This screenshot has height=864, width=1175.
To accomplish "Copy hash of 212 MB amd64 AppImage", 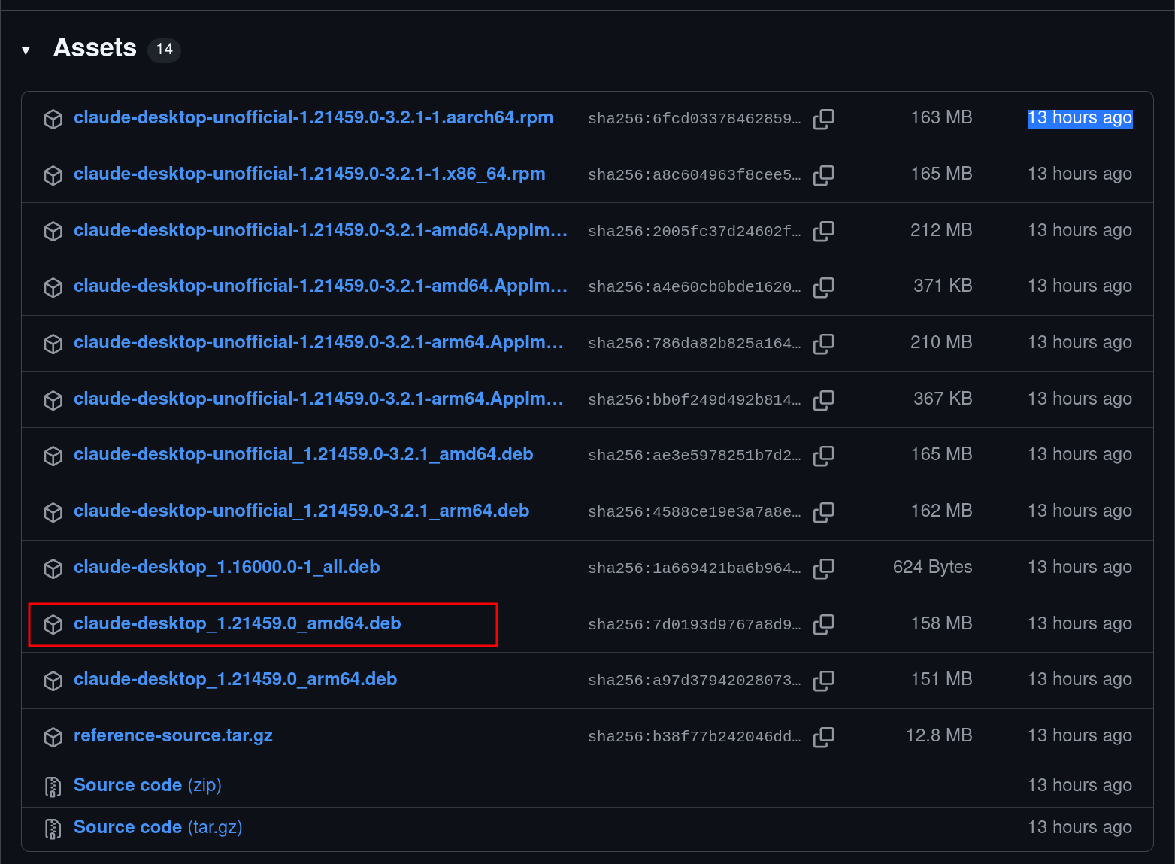I will [824, 231].
